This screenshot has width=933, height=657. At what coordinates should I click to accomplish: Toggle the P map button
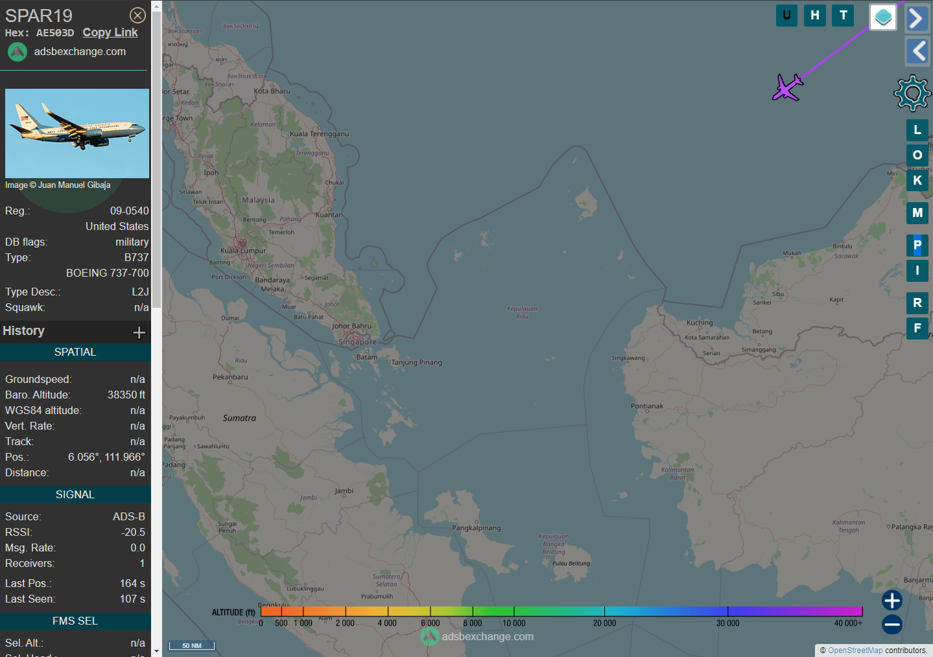pos(917,246)
